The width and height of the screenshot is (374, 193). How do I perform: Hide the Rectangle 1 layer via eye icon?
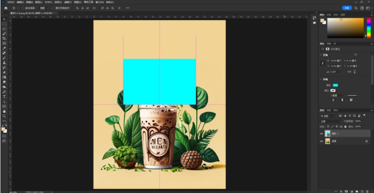(322, 133)
